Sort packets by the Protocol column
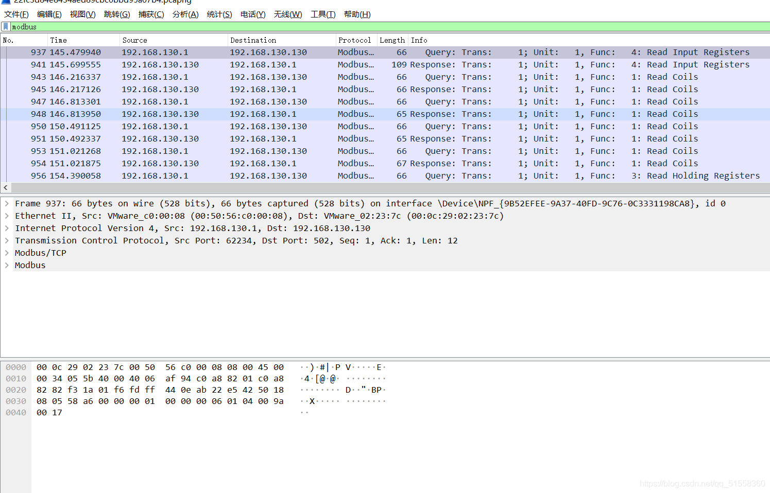 (356, 40)
